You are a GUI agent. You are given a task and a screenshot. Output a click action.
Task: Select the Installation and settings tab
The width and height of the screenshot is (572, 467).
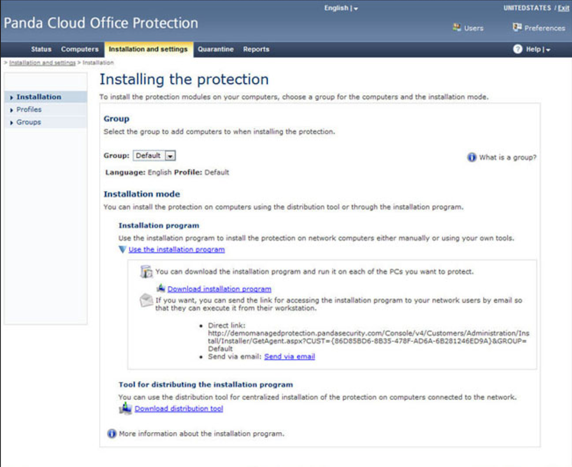tap(148, 49)
